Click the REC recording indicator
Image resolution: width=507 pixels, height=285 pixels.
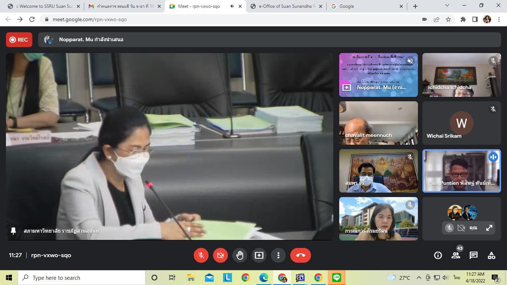point(19,40)
